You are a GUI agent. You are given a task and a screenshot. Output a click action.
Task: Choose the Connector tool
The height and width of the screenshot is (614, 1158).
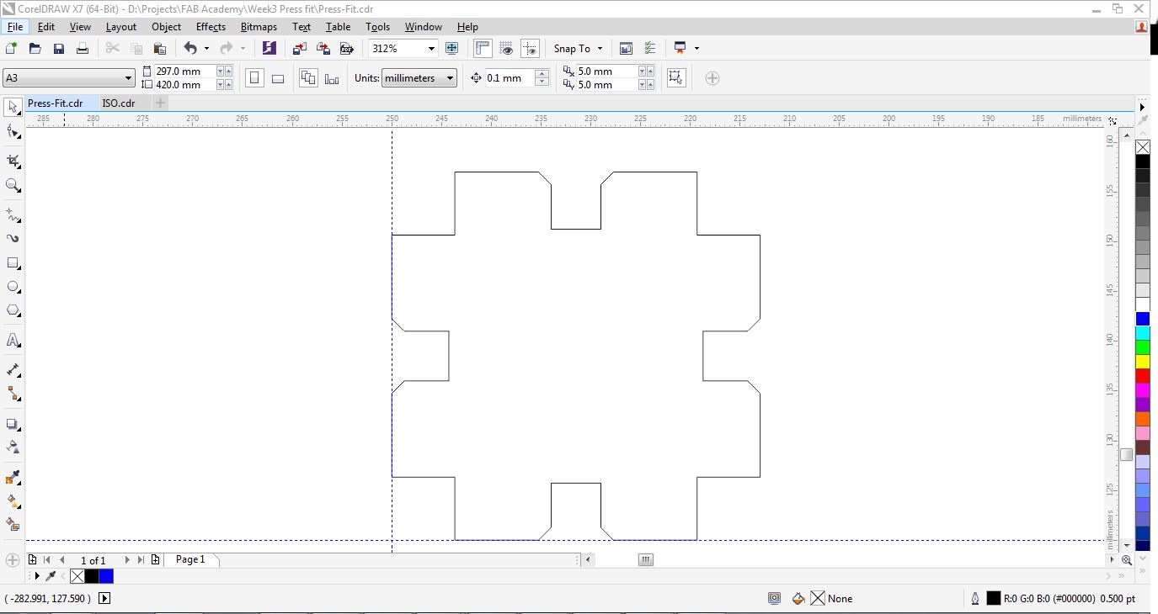(13, 394)
